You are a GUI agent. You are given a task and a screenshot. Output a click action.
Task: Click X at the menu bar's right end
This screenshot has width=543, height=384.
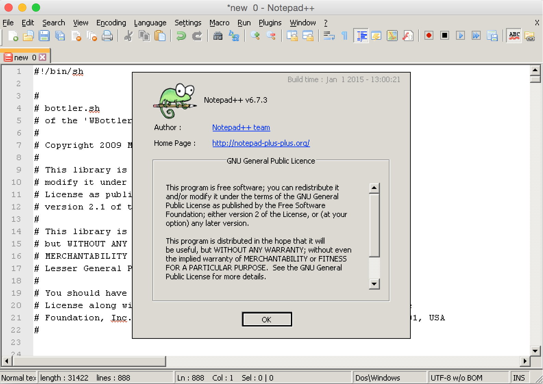tap(537, 23)
